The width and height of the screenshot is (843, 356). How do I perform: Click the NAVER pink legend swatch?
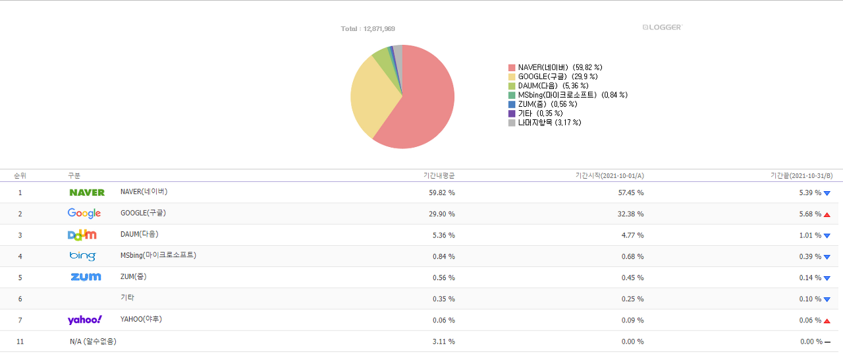[512, 67]
